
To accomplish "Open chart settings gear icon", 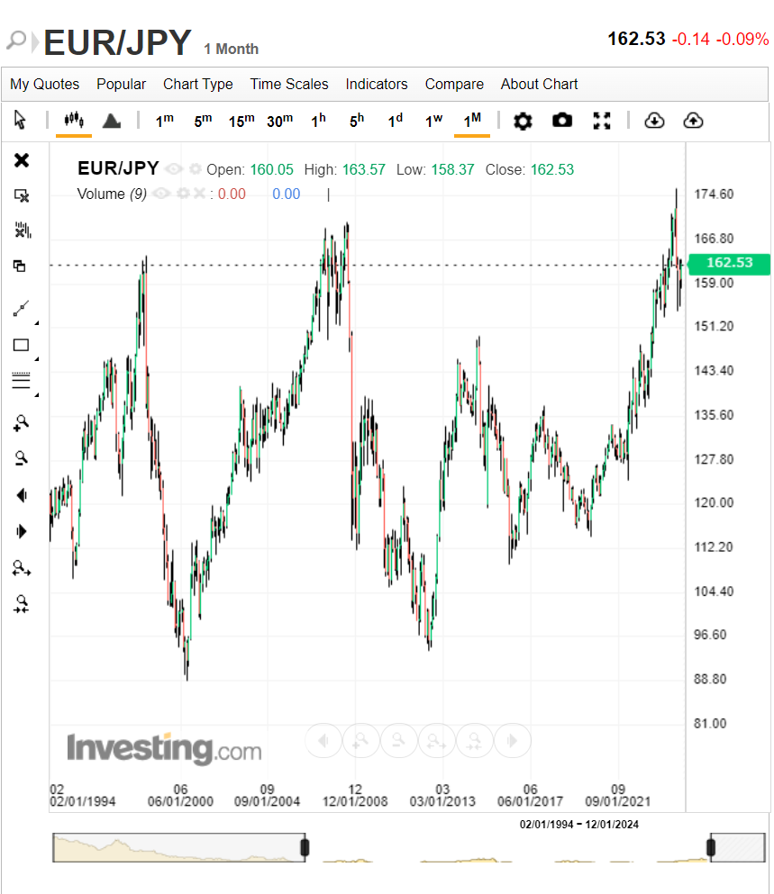I will click(x=523, y=121).
